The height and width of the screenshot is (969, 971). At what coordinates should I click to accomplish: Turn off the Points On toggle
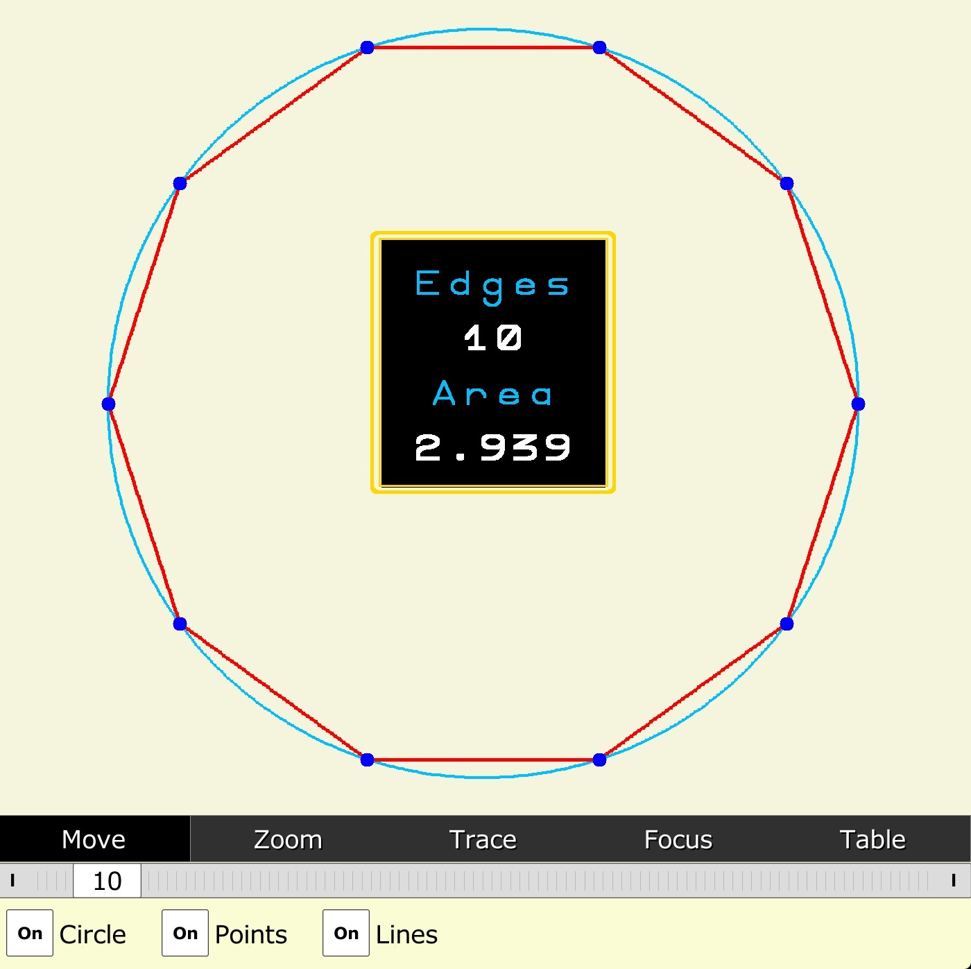[185, 933]
